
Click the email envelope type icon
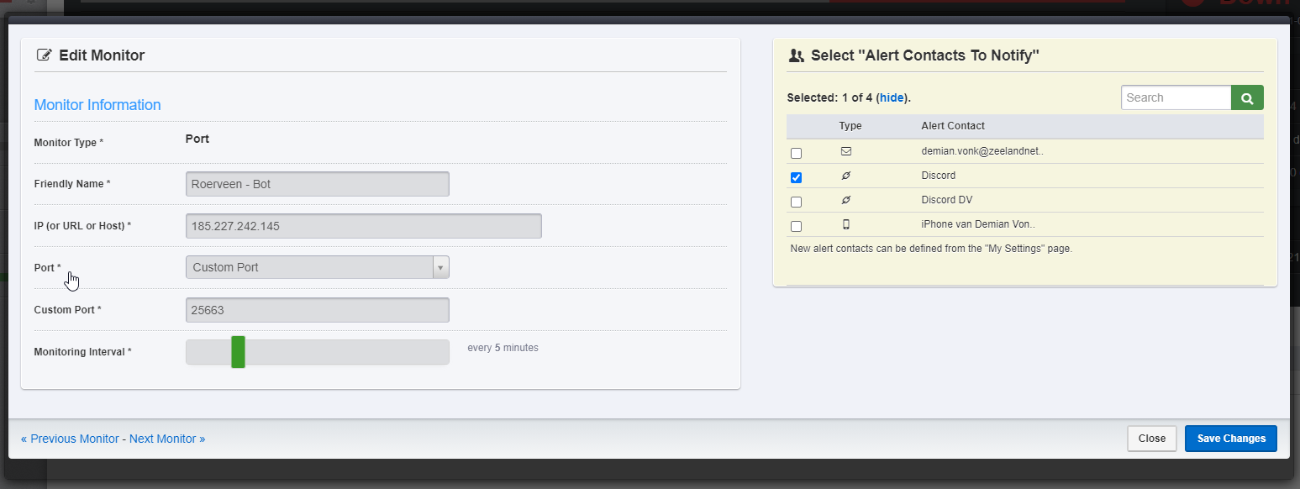[846, 152]
